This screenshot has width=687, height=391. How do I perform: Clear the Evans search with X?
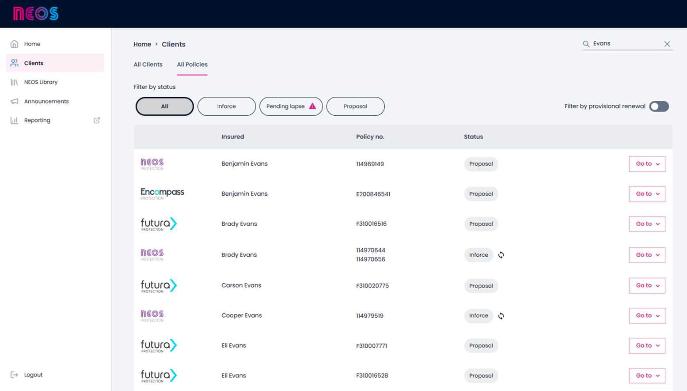(667, 44)
